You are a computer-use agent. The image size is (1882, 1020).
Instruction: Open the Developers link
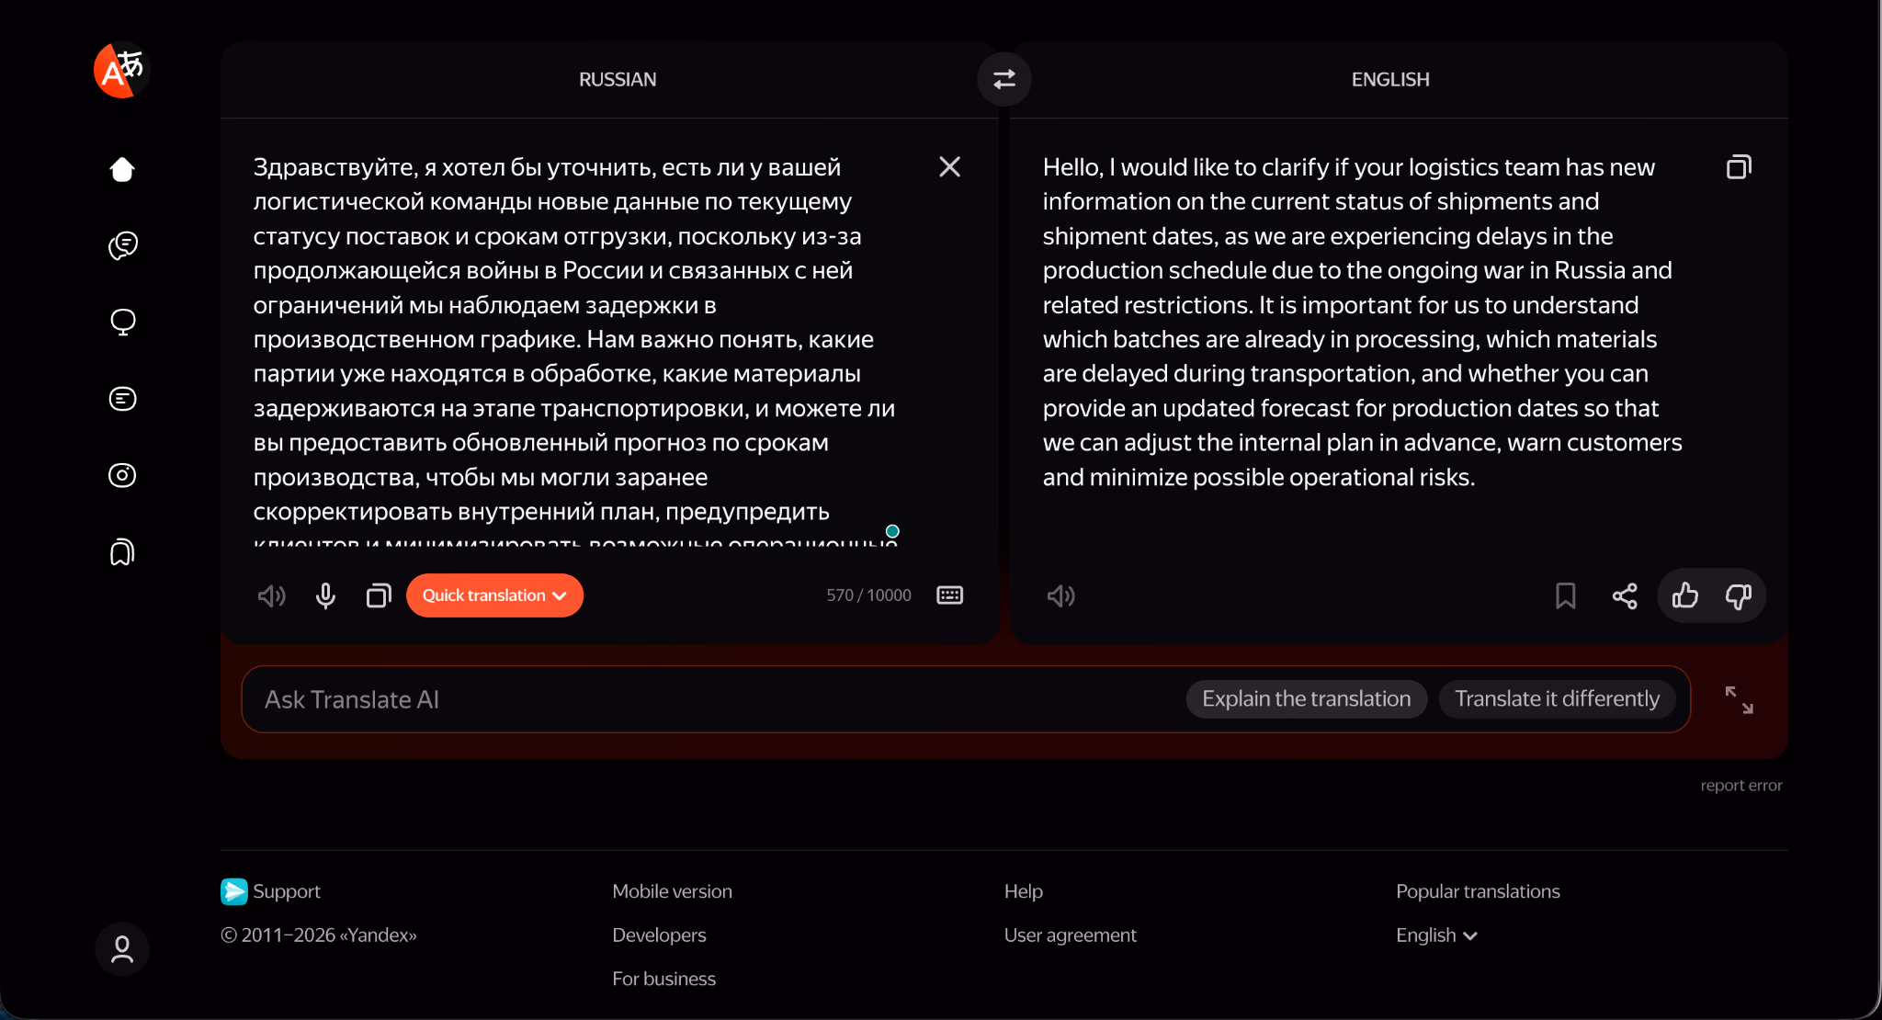pyautogui.click(x=659, y=935)
